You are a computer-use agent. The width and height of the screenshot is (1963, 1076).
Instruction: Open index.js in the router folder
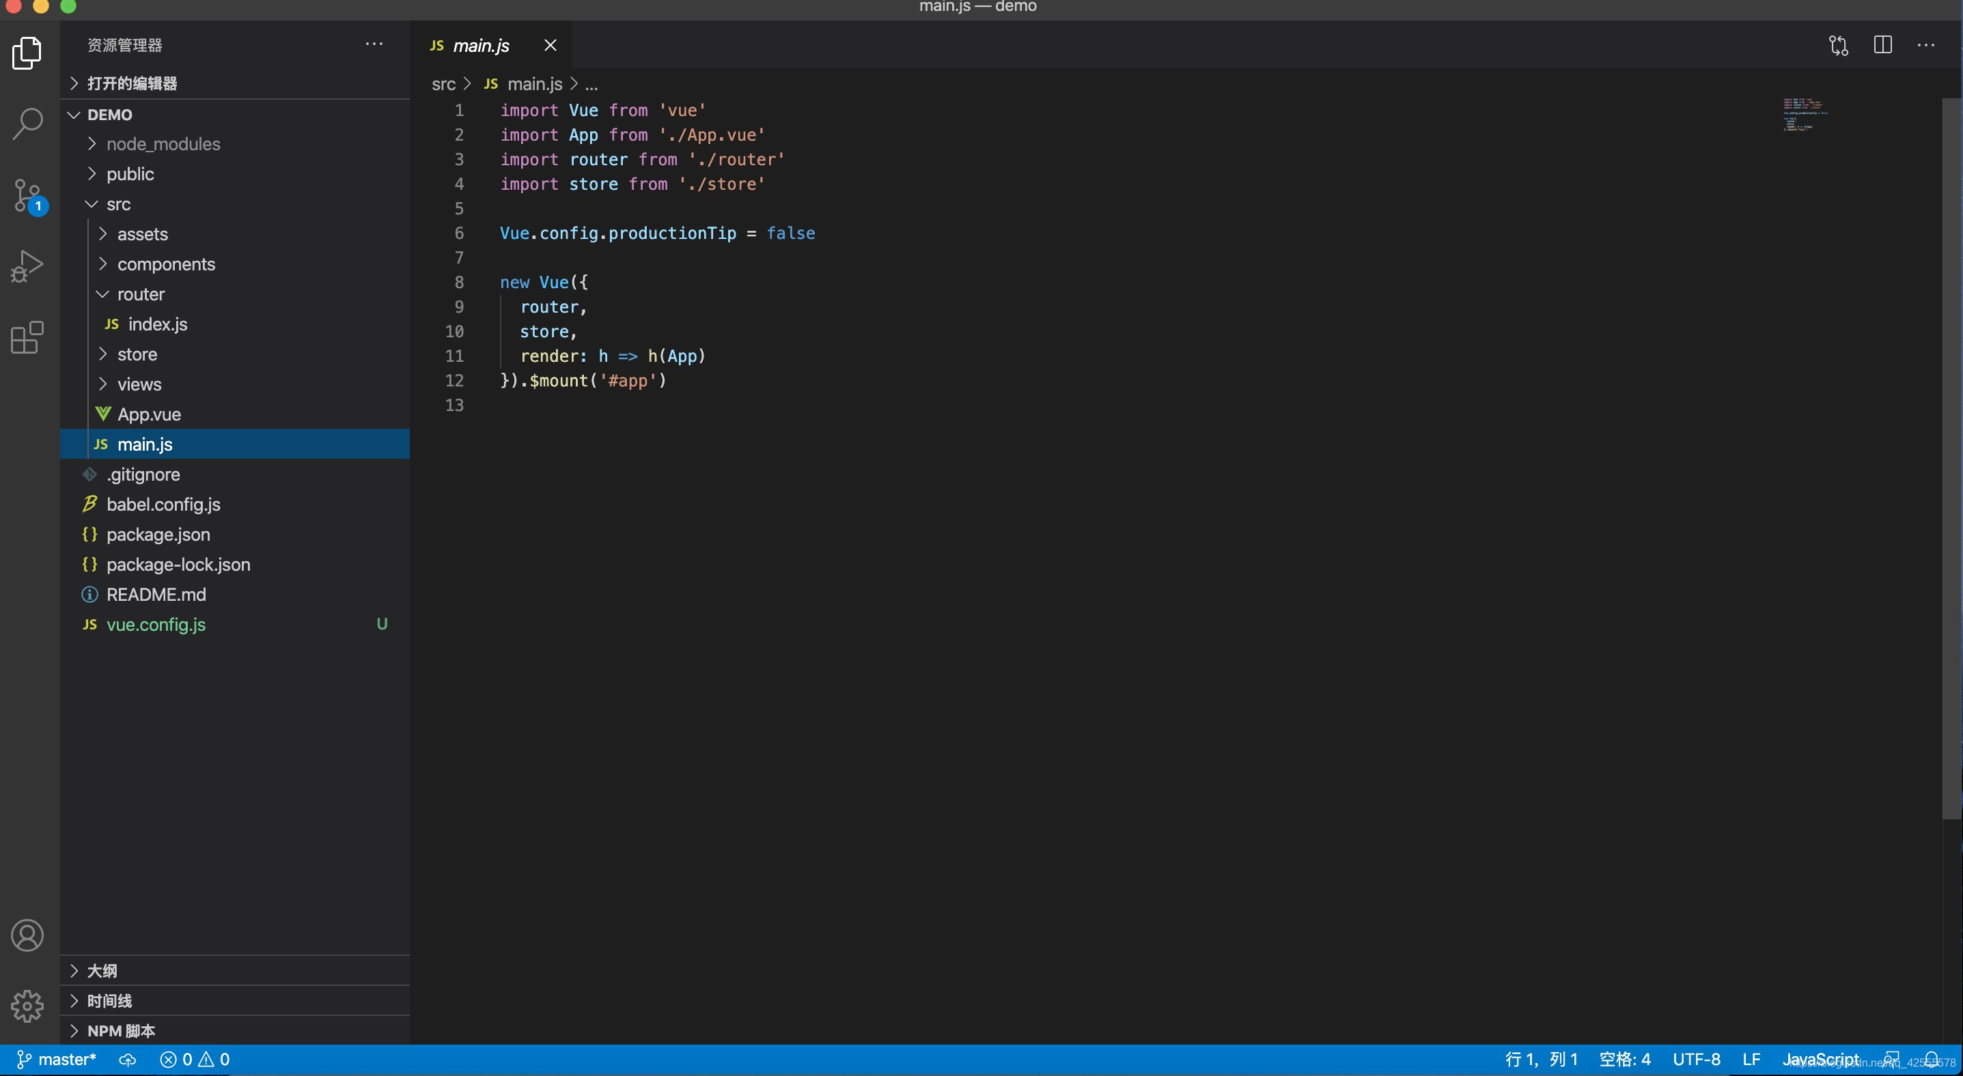coord(235,324)
